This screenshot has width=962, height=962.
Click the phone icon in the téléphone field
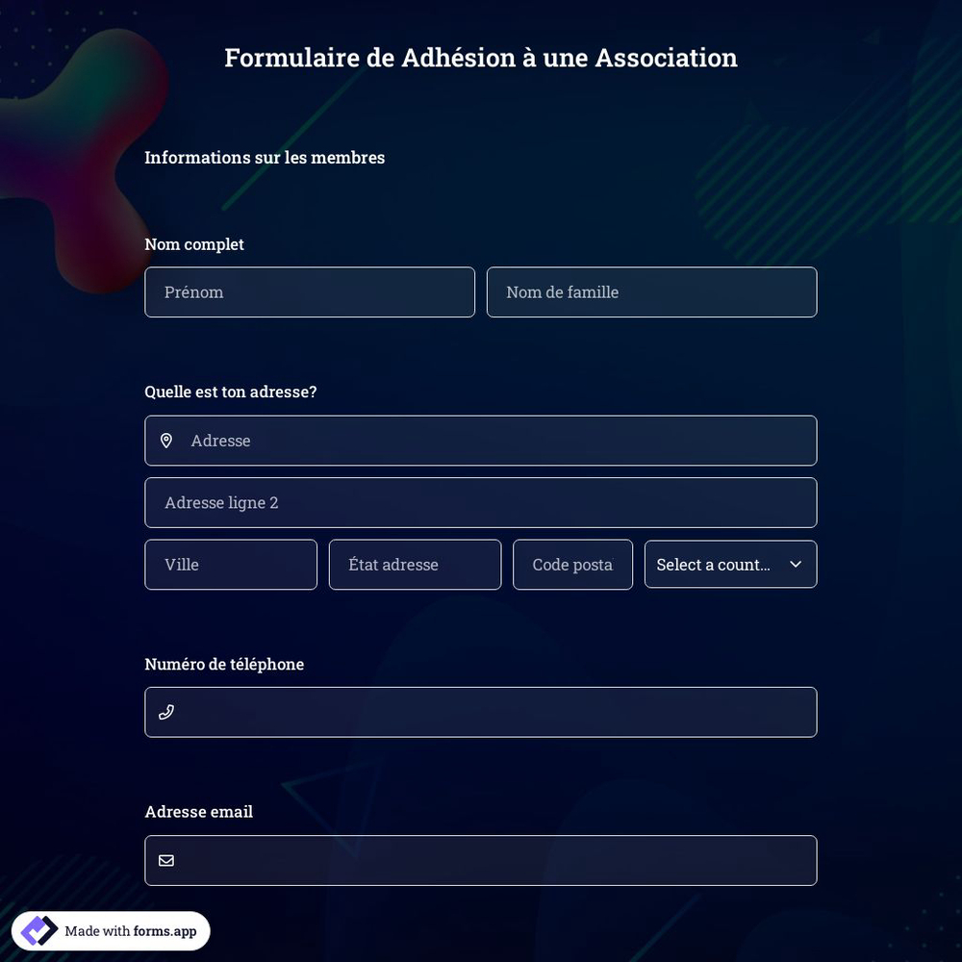coord(165,711)
